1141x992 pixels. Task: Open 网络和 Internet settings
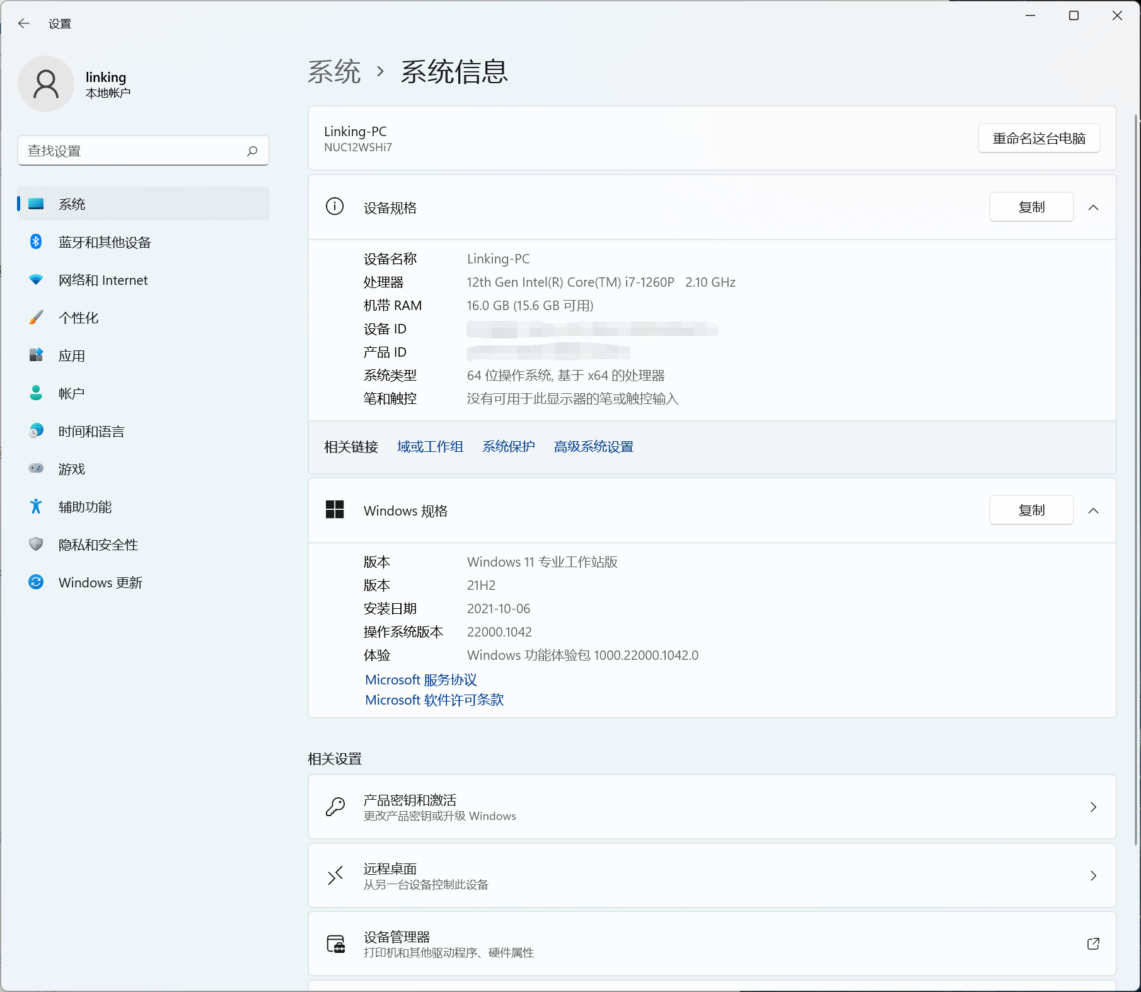point(103,280)
